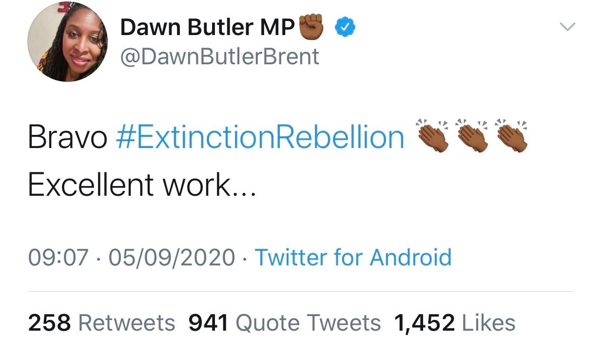The width and height of the screenshot is (602, 337).
Task: Click the Excellent work... text line
Action: [x=141, y=186]
